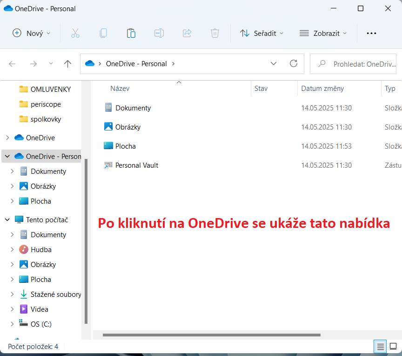
Task: Click the OneDrive - Personal breadcrumb
Action: coord(136,64)
